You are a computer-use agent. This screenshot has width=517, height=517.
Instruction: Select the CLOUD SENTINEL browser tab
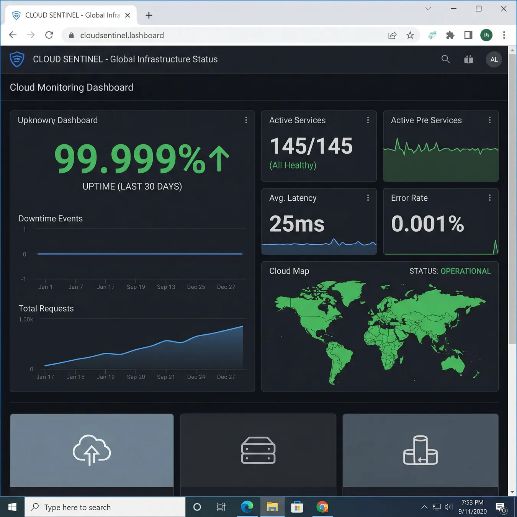pos(71,15)
